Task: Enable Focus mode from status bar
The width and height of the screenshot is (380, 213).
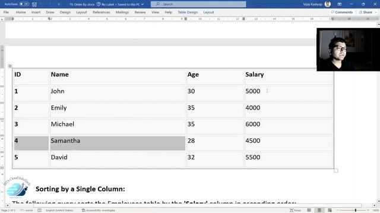Action: [x=295, y=211]
